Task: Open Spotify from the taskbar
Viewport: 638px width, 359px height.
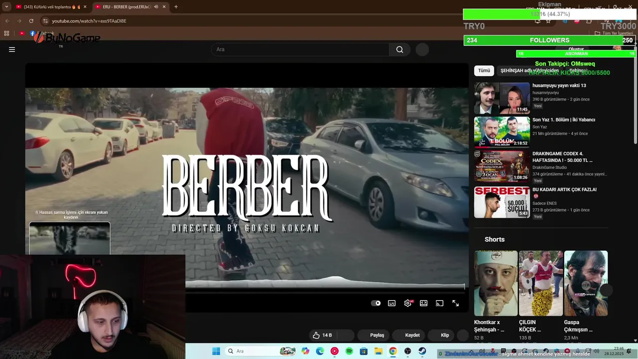Action: click(x=349, y=351)
